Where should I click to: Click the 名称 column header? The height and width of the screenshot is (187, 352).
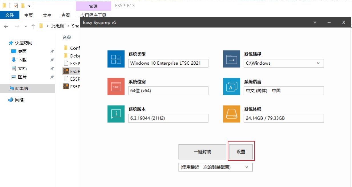point(67,37)
